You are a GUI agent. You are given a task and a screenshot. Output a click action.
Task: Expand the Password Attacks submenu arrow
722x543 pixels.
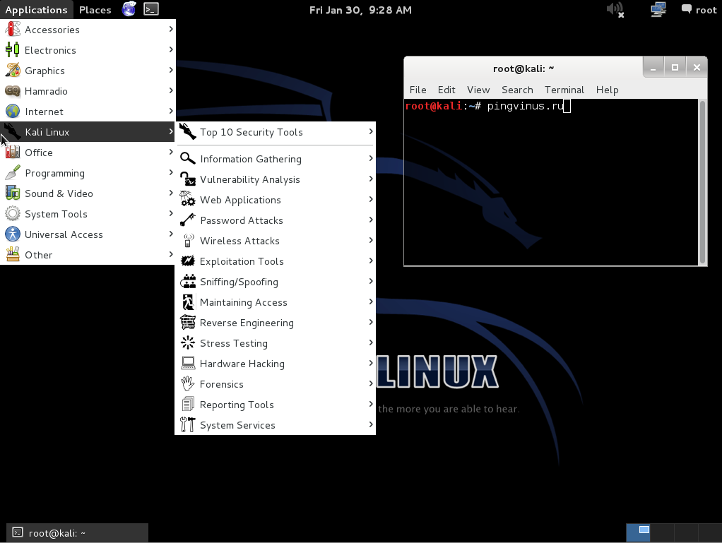pyautogui.click(x=371, y=220)
